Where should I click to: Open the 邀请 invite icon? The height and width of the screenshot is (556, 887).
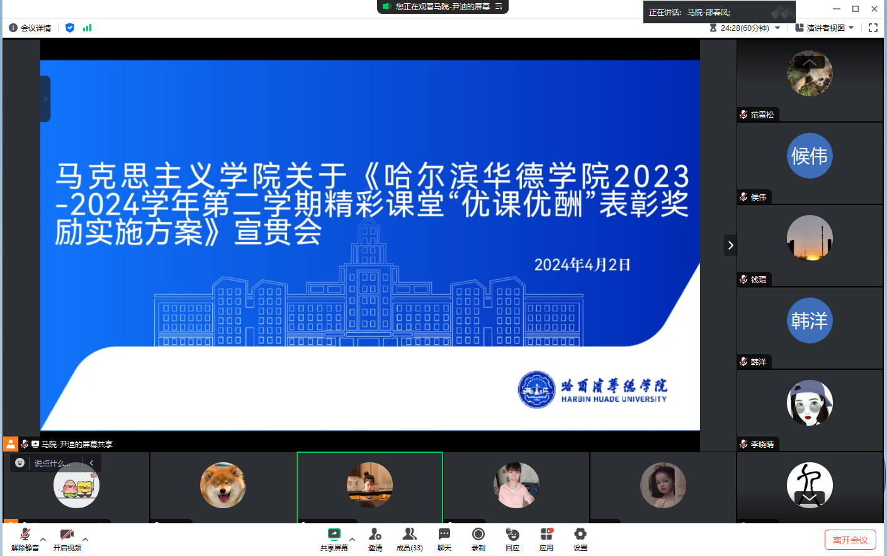(x=375, y=538)
